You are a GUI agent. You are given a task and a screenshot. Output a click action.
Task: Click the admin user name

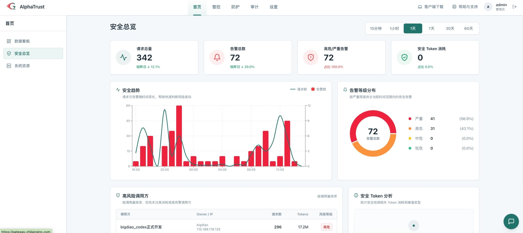click(501, 5)
